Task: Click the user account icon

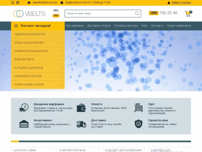Action: [x=169, y=3]
